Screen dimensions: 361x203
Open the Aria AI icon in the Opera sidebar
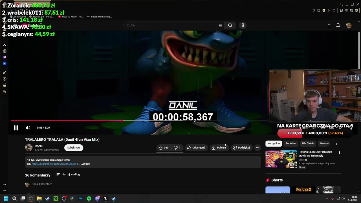(x=5, y=45)
